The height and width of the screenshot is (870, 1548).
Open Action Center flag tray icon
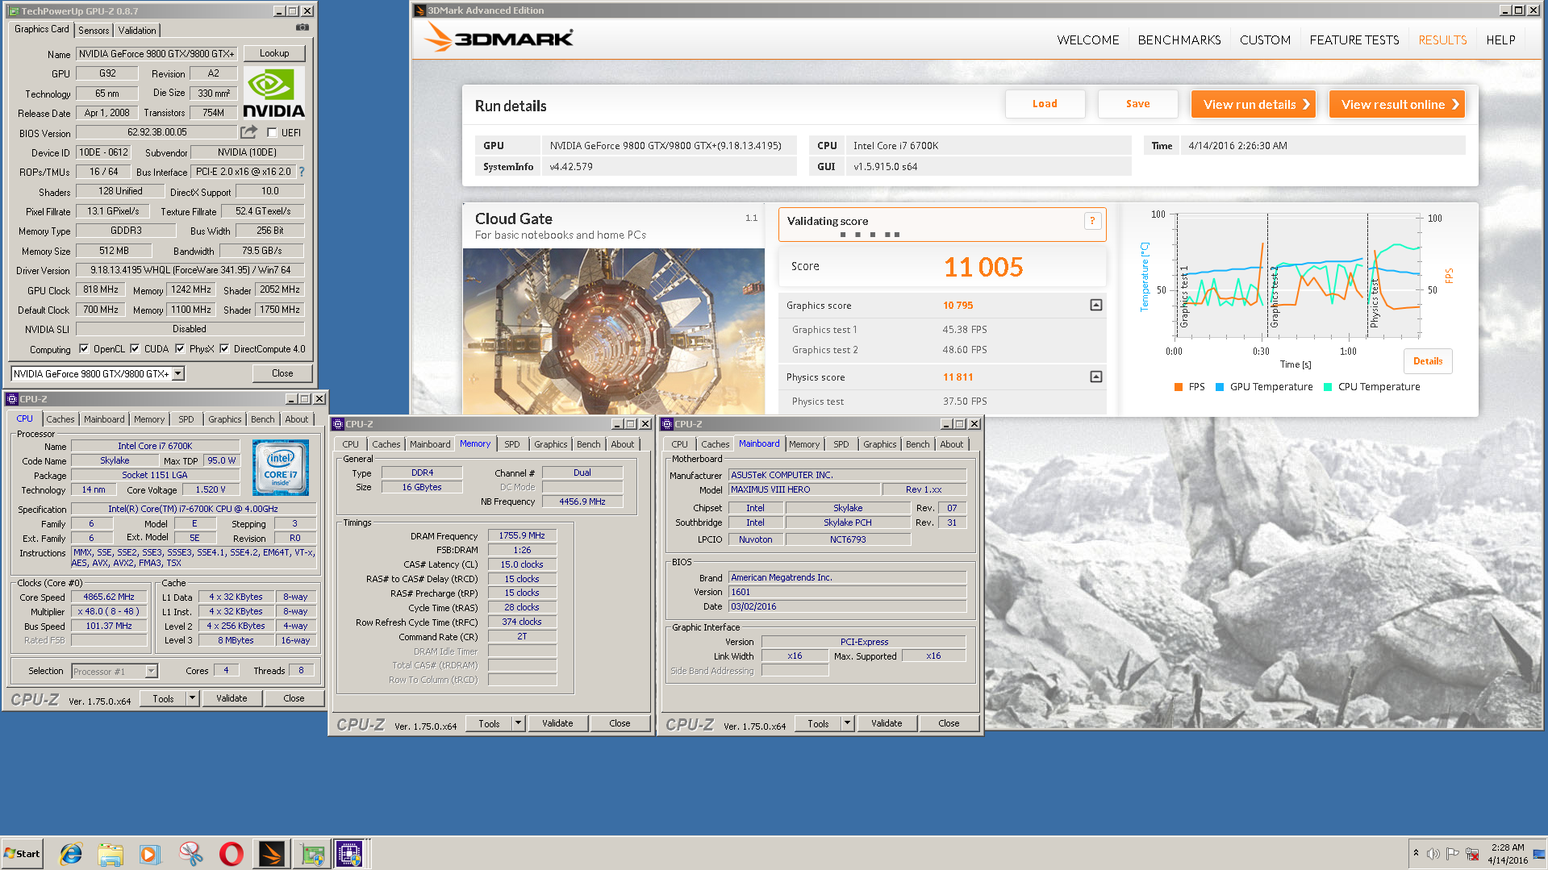tap(1452, 854)
